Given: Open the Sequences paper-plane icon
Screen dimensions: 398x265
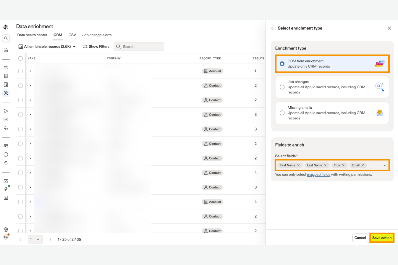Looking at the screenshot, I should [6, 111].
